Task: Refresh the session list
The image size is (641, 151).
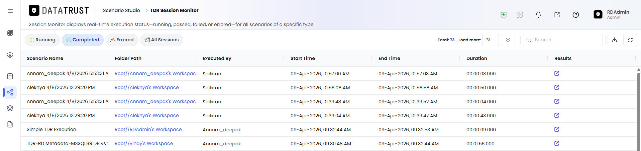Action: 630,40
